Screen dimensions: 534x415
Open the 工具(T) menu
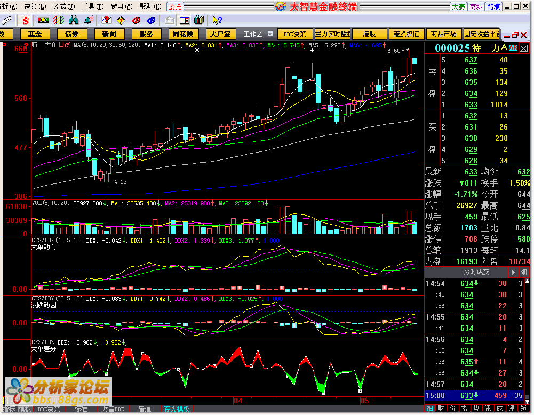(x=93, y=6)
